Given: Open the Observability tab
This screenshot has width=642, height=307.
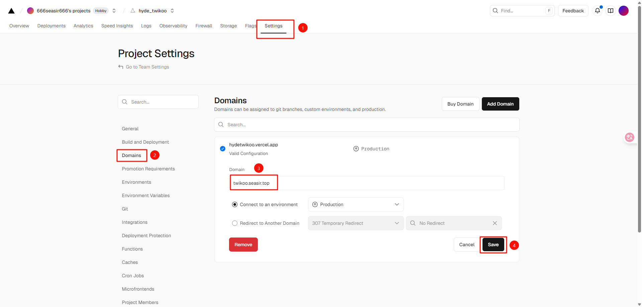Looking at the screenshot, I should [x=173, y=26].
